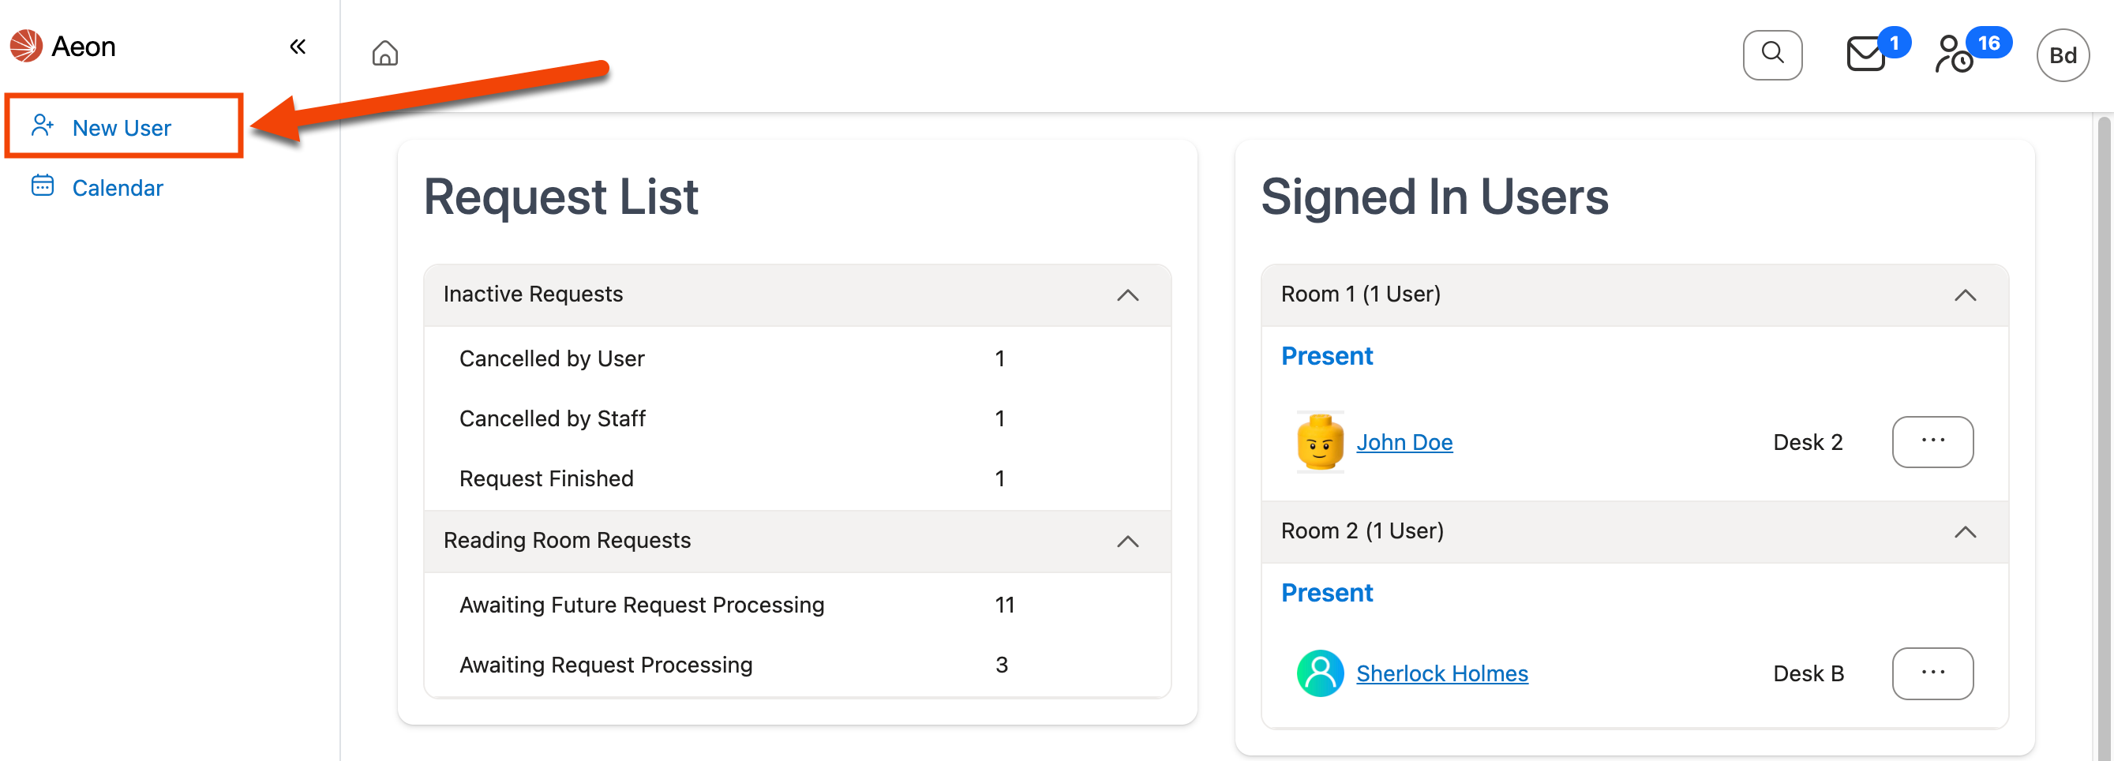Open the Bd user avatar menu
This screenshot has height=761, width=2114.
(2061, 55)
